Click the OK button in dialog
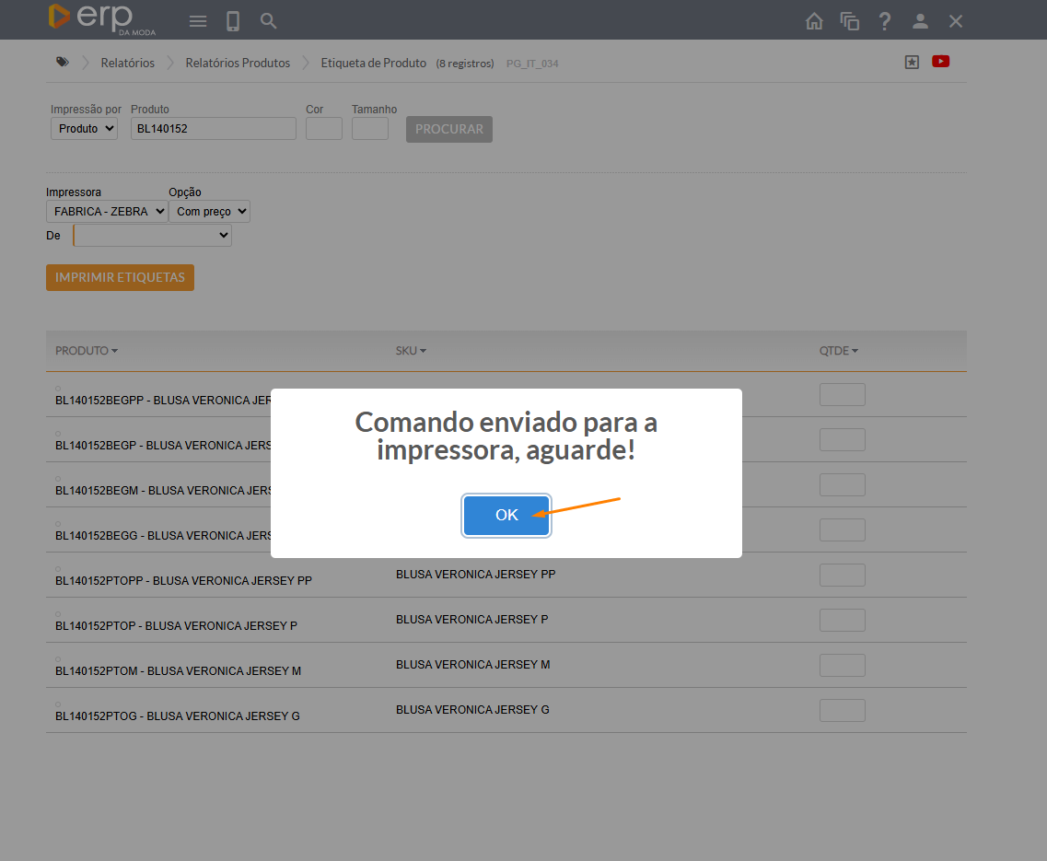The width and height of the screenshot is (1047, 861). tap(506, 516)
